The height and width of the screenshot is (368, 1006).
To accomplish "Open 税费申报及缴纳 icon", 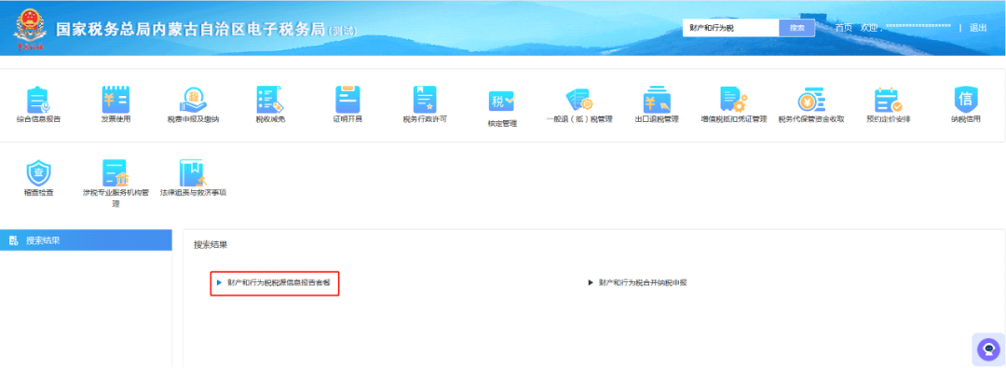I will click(x=193, y=101).
